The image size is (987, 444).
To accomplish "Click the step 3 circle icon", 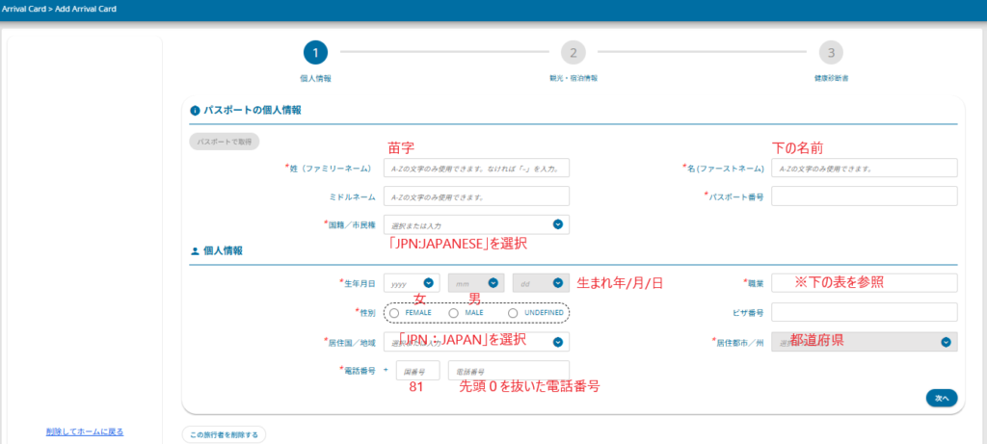I will coord(831,53).
